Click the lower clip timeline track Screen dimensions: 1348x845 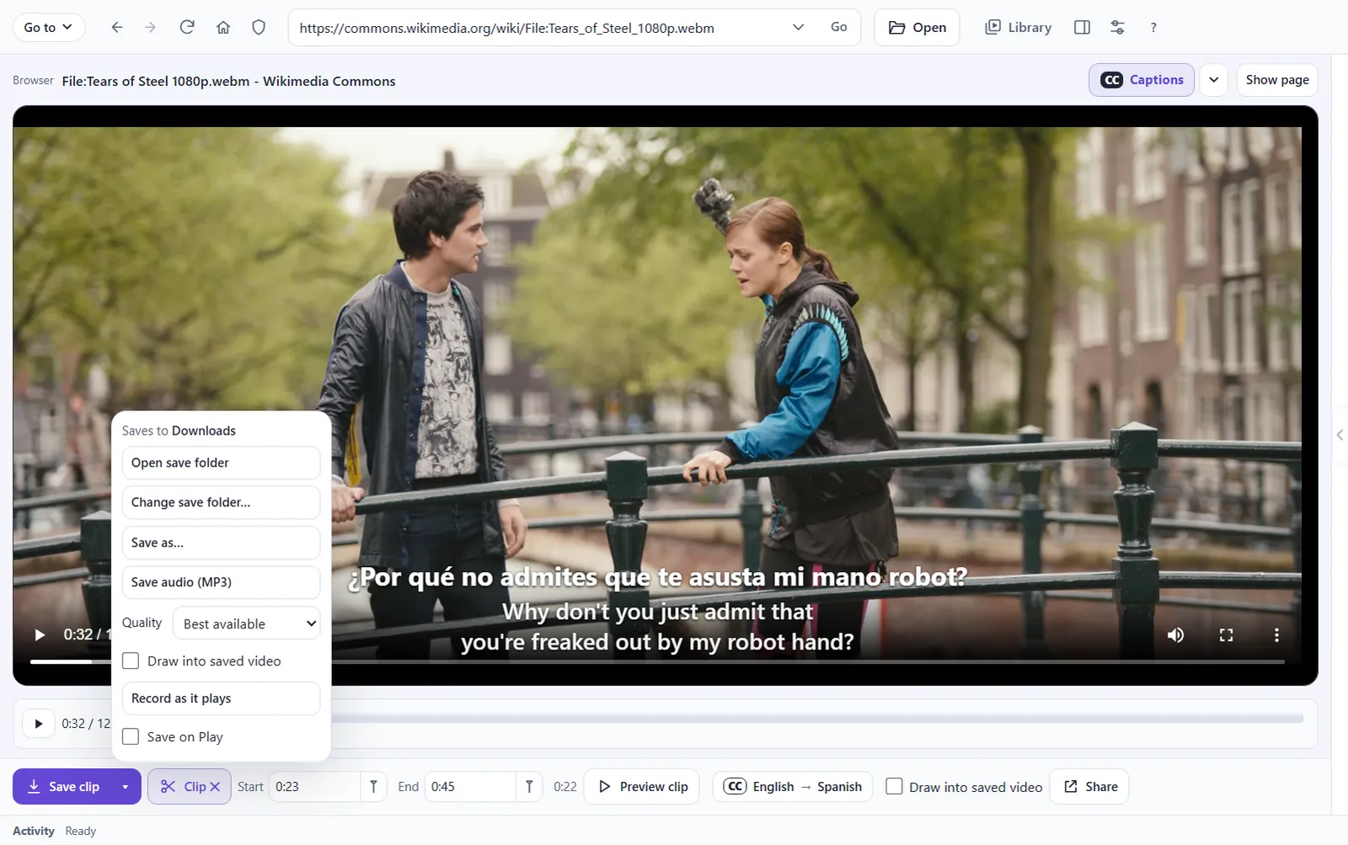pos(817,719)
